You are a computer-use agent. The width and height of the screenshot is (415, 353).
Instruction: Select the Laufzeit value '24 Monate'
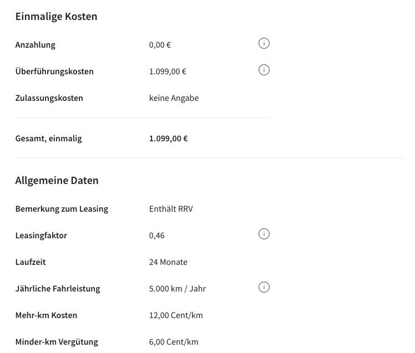click(x=168, y=262)
